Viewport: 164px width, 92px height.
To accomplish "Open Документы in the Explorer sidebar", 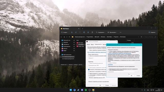I will [x=66, y=44].
